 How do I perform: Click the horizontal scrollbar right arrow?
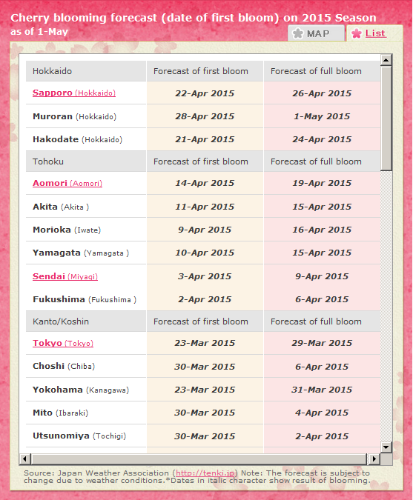[x=374, y=459]
